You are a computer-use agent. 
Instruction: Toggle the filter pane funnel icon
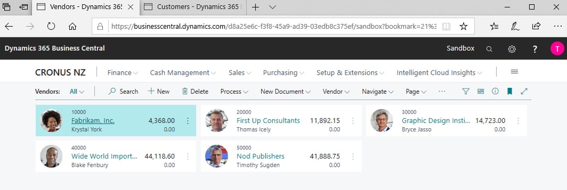coord(466,92)
